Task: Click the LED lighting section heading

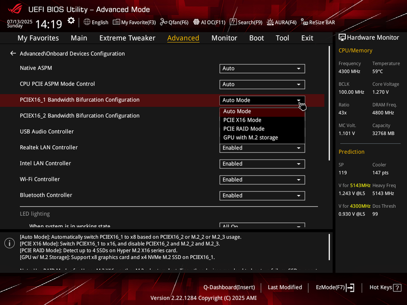Action: point(35,214)
